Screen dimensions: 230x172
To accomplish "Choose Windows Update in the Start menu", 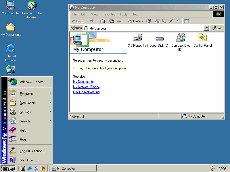I will point(30,82).
